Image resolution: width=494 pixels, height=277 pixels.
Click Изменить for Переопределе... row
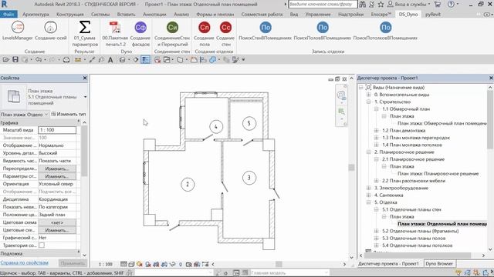[x=56, y=169]
